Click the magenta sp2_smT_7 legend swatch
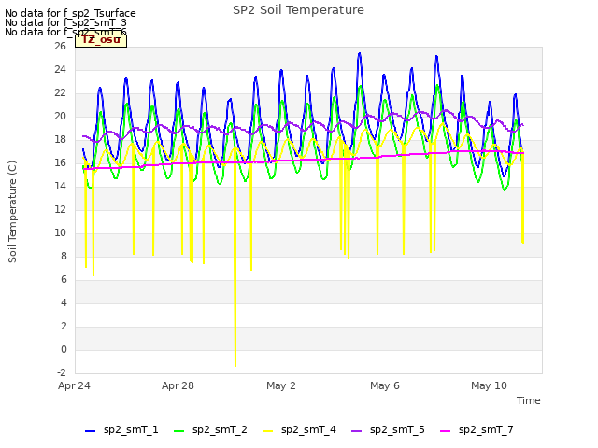The image size is (598, 448). coord(445,431)
